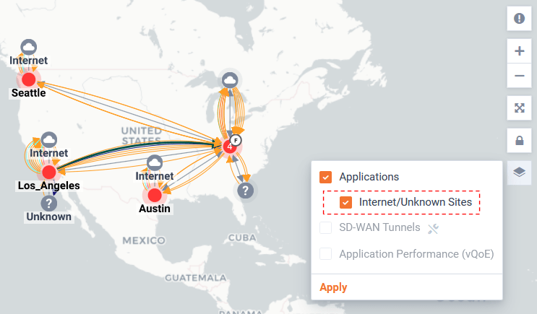This screenshot has height=314, width=537.
Task: Zoom in with the plus button
Action: tap(519, 51)
